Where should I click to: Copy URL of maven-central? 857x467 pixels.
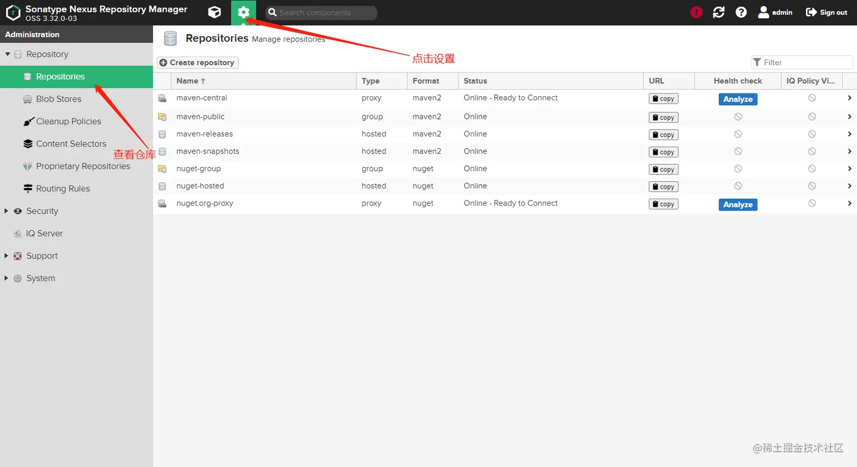[663, 98]
